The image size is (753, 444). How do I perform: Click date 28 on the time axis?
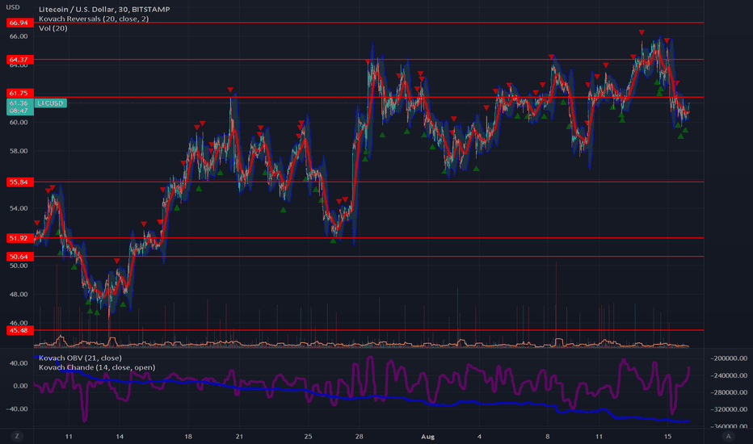coord(360,436)
